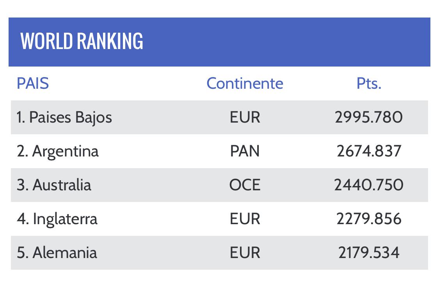Click the Australia country entry
The image size is (439, 288).
click(54, 185)
